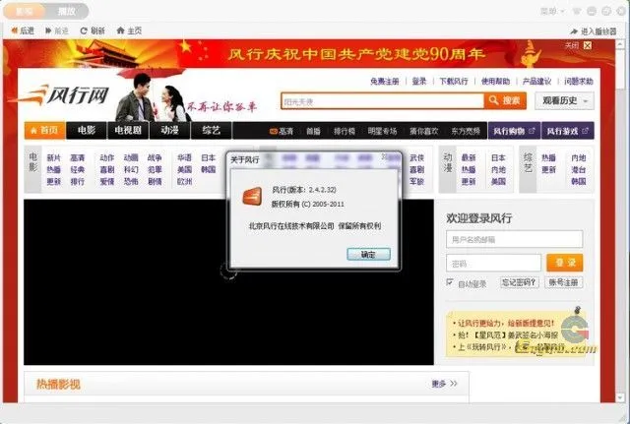The width and height of the screenshot is (630, 424).
Task: Open the player via 进入播放器
Action: pos(593,31)
